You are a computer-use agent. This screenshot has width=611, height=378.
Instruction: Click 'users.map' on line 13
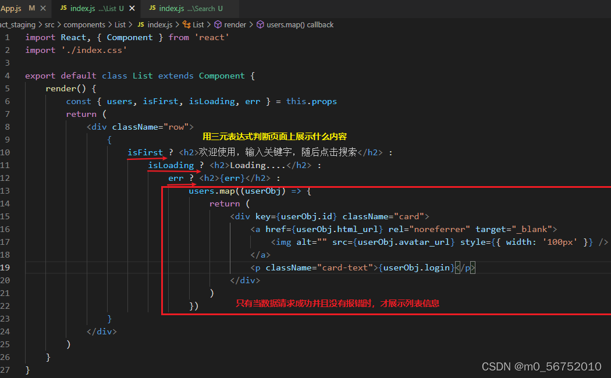(212, 191)
